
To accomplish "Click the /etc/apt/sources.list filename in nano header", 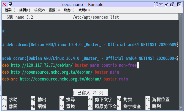I will pos(96,17).
